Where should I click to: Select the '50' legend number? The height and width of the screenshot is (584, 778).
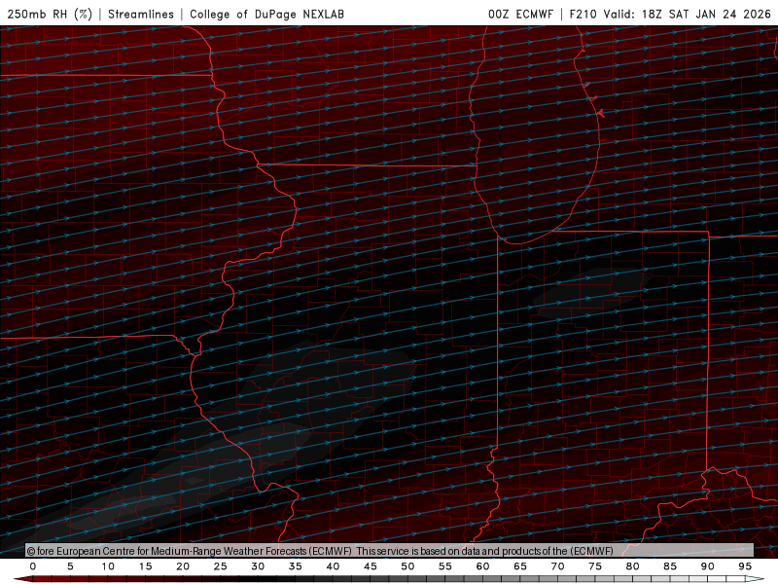coord(407,566)
